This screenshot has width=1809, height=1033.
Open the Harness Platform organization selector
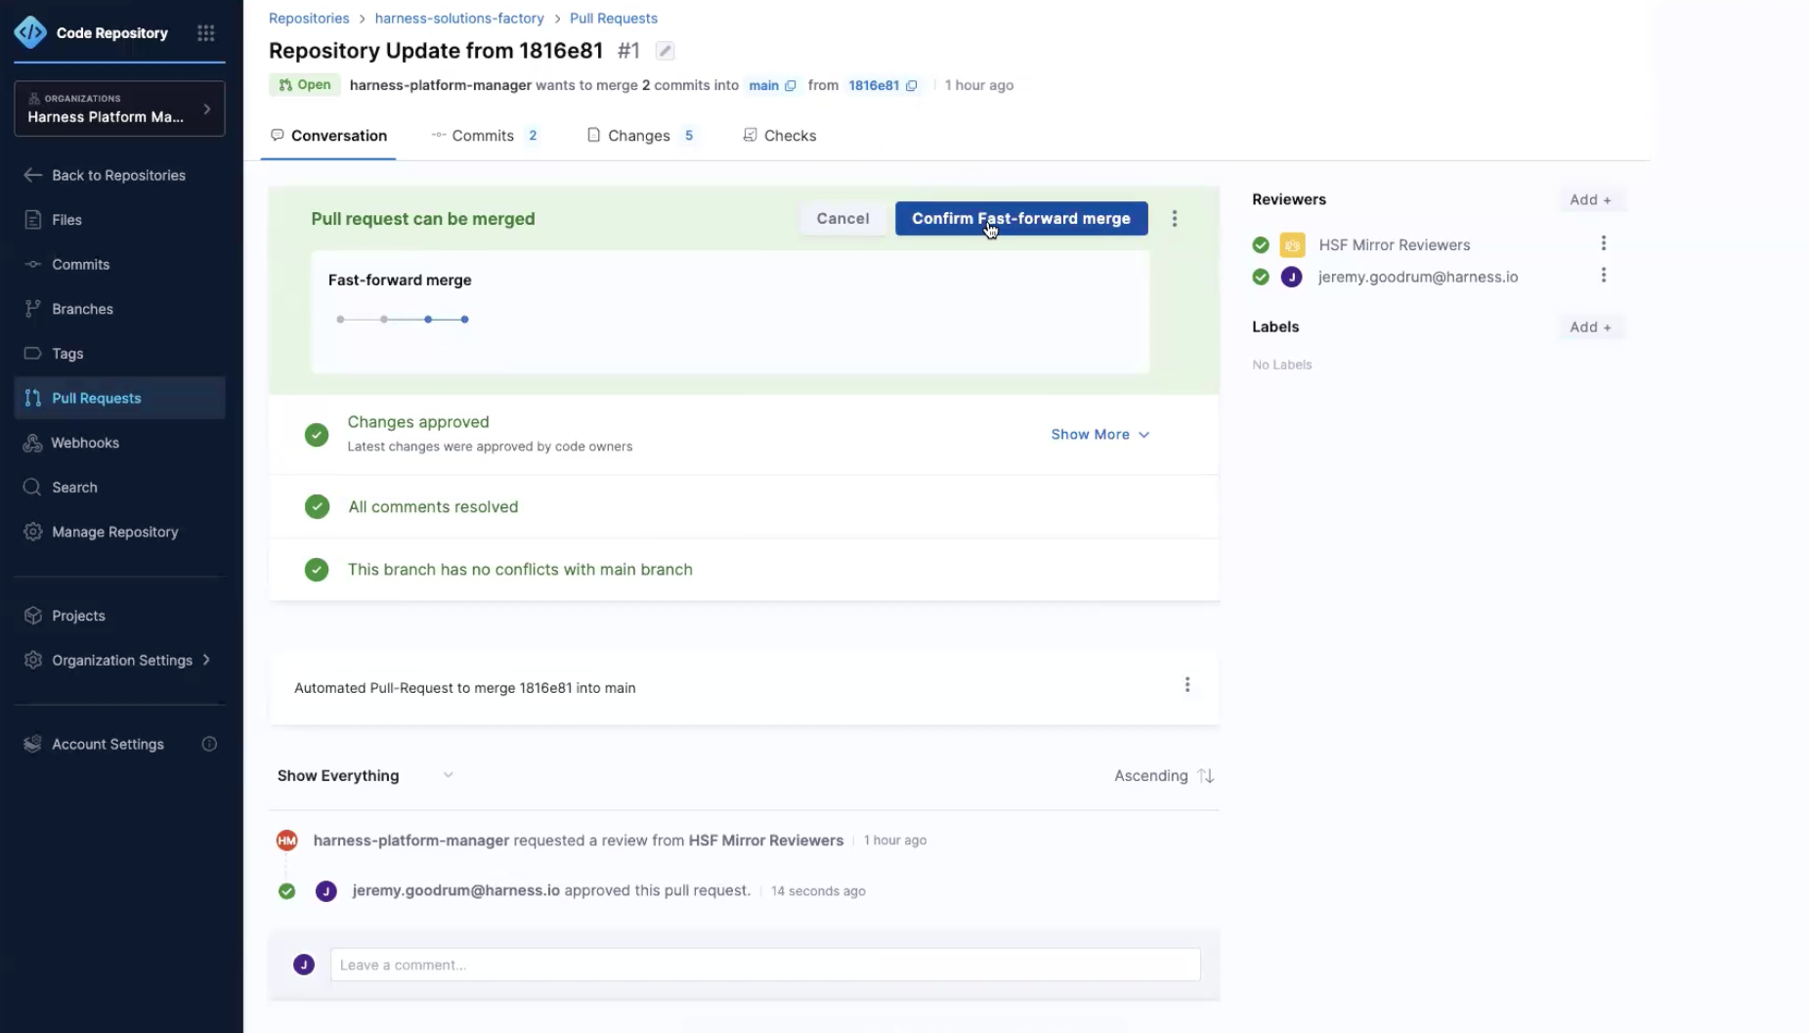(119, 108)
